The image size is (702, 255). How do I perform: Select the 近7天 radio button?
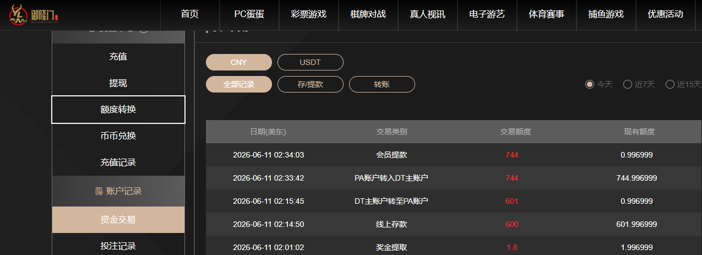click(627, 84)
